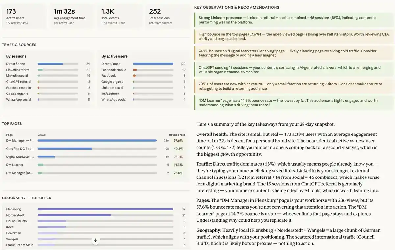Click Direct / none row under By sessions
This screenshot has height=250, width=395.
pos(48,64)
